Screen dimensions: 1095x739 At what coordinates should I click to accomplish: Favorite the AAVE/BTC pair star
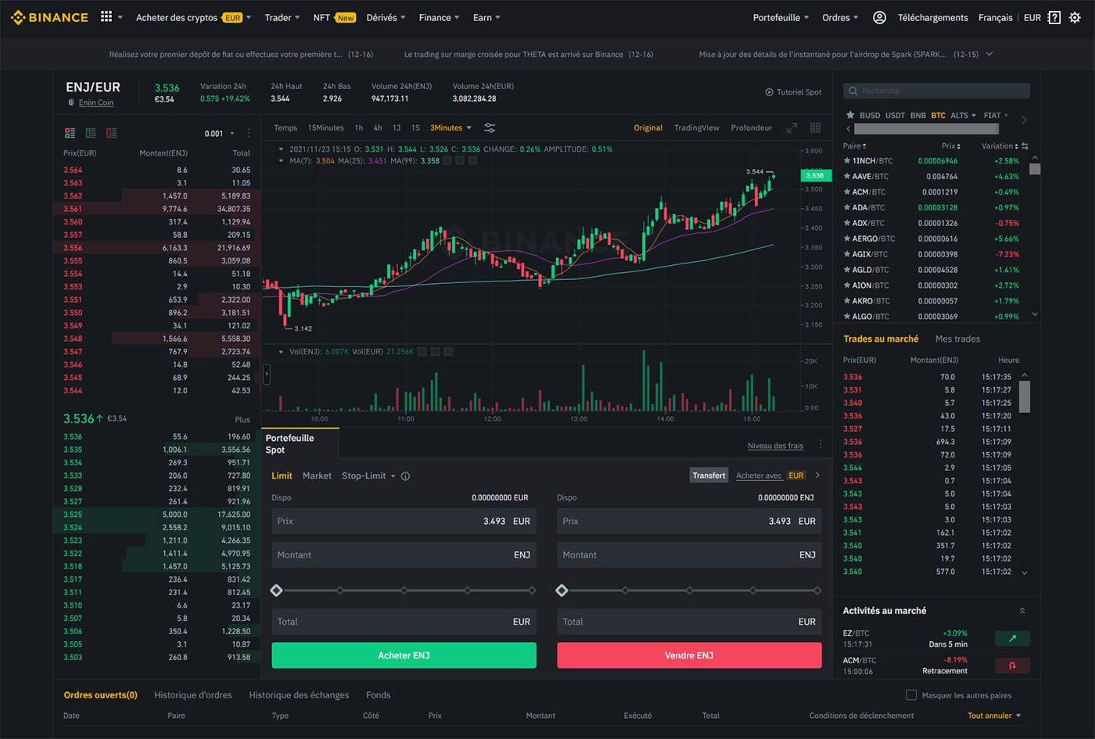tap(847, 176)
